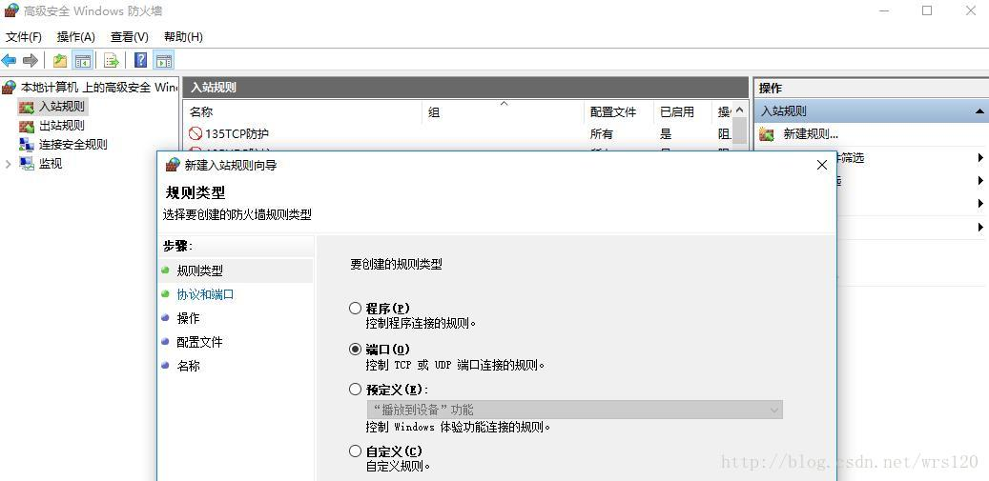This screenshot has height=481, width=989.
Task: Click the root 本地计算机 firewall node icon
Action: tap(10, 88)
